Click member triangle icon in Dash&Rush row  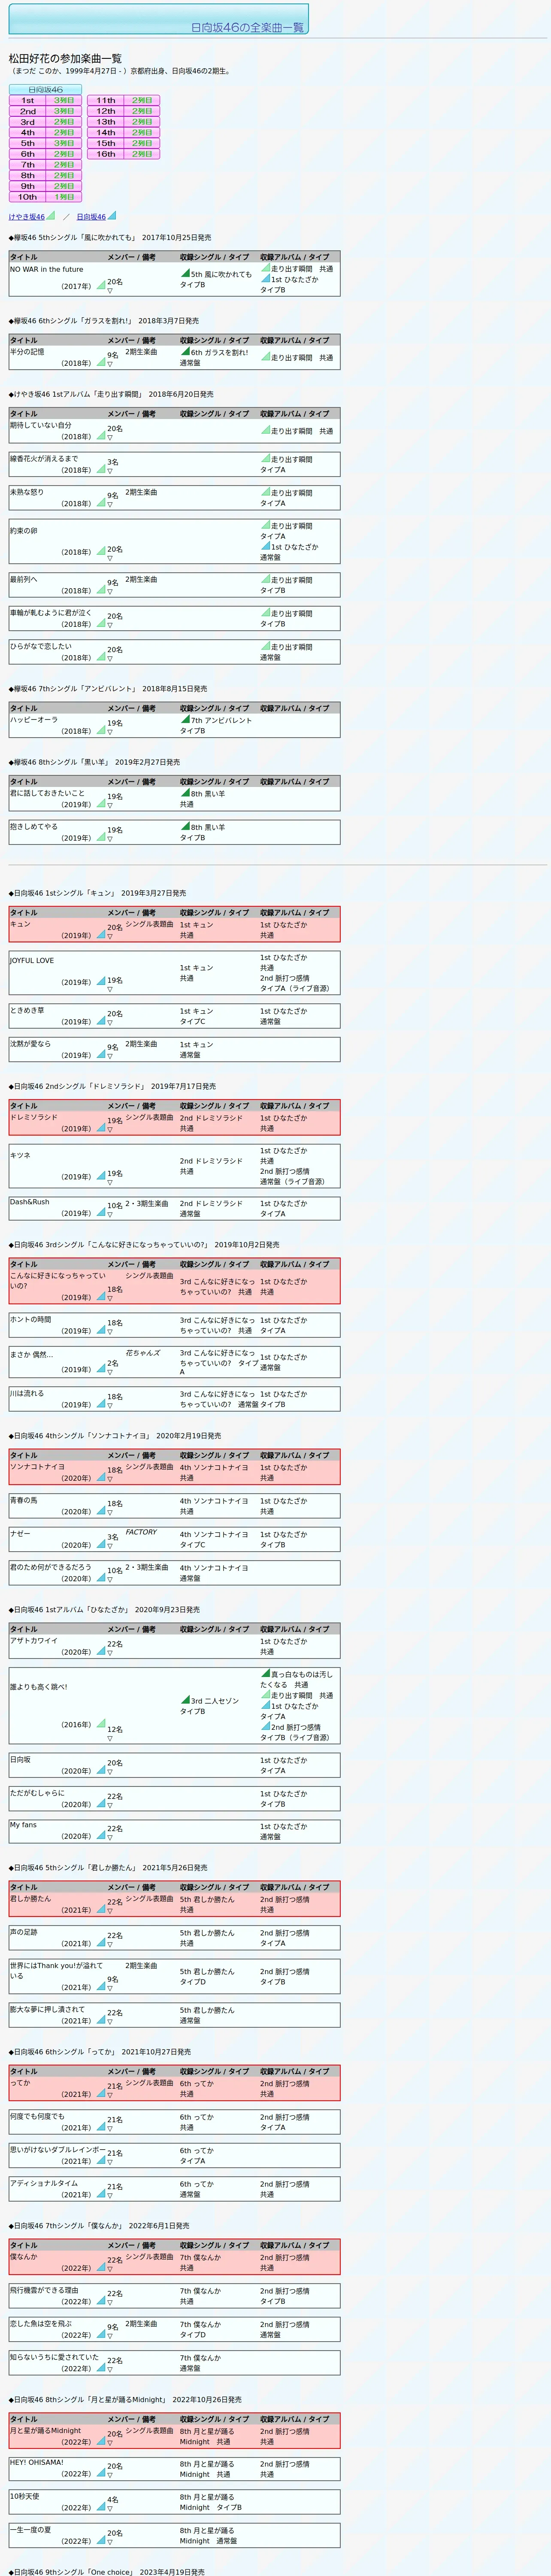pyautogui.click(x=101, y=1212)
